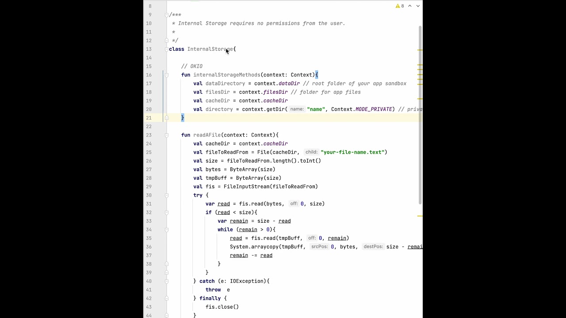The image size is (566, 318).
Task: Click the directory variable on line 20
Action: (219, 109)
